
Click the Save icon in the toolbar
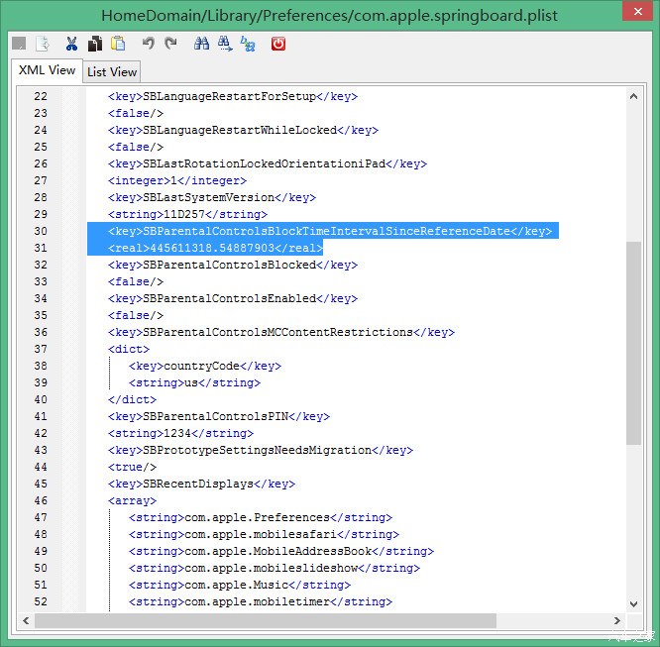click(19, 44)
